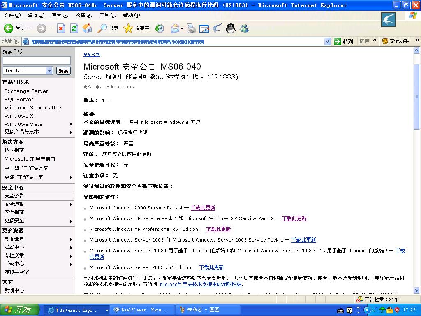421x316 pixels.
Task: Click the page scrollbar down arrow
Action: tap(417, 290)
